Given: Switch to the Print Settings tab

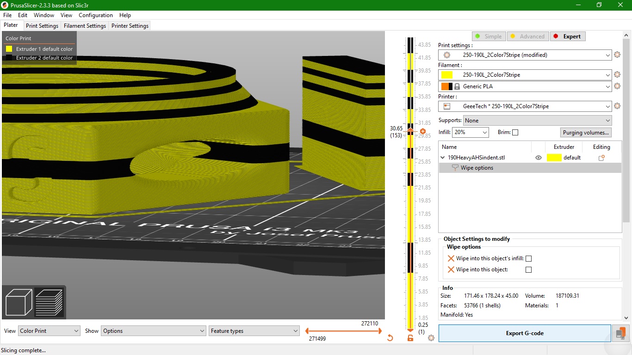Looking at the screenshot, I should [x=42, y=26].
